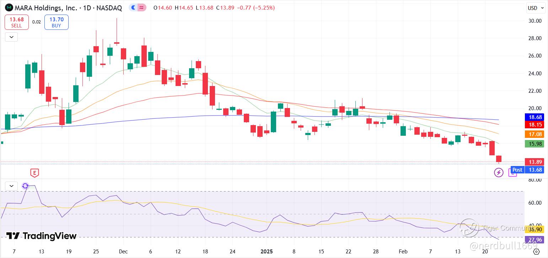Open the USD currency dropdown
Image resolution: width=548 pixels, height=258 pixels.
click(536, 8)
